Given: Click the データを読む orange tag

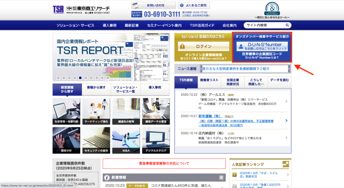Looking at the screenshot, I should coord(137,186).
